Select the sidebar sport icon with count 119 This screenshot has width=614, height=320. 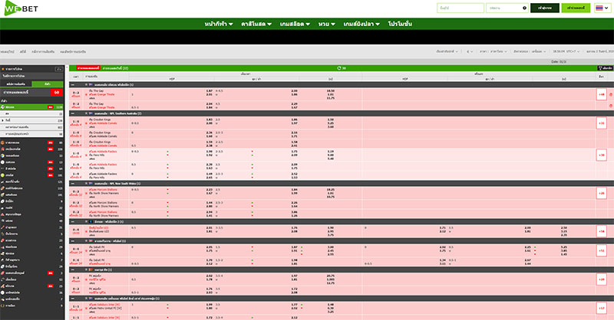[3, 188]
